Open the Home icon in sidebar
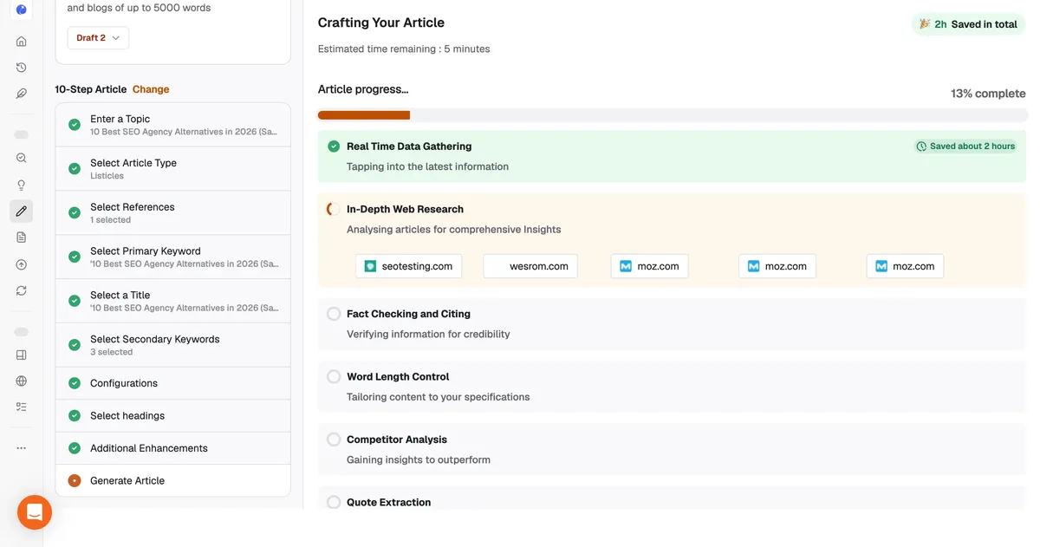This screenshot has width=1040, height=547. (22, 42)
